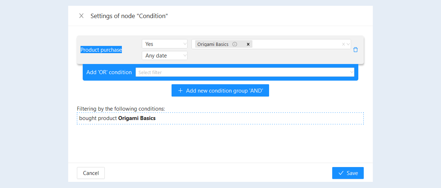
Task: Select the Origami Basics product tag
Action: point(213,44)
